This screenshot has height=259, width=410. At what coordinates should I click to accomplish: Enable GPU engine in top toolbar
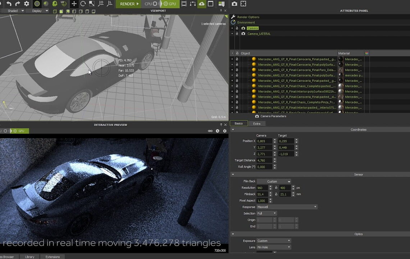click(170, 4)
